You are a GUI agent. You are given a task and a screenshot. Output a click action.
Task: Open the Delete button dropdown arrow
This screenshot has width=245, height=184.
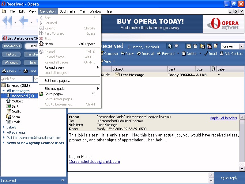tap(200, 54)
